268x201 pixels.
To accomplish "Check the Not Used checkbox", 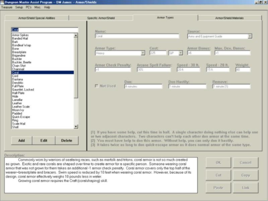I will [97, 86].
